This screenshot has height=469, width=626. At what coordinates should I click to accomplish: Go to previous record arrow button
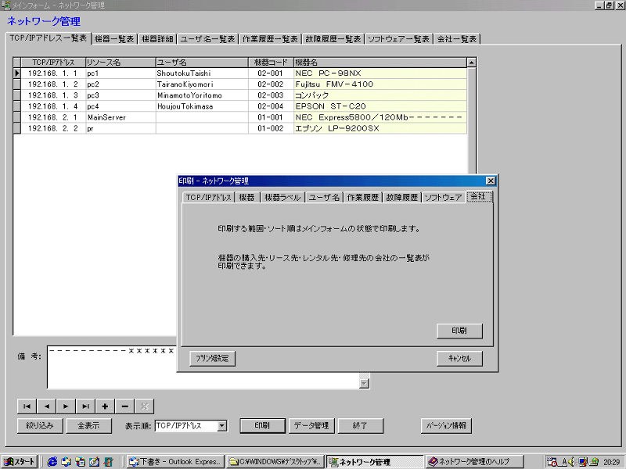[x=46, y=406]
